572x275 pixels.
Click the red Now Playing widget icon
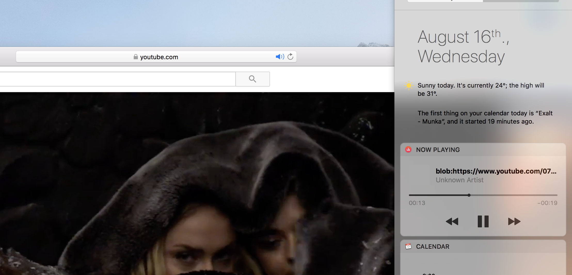click(x=408, y=150)
